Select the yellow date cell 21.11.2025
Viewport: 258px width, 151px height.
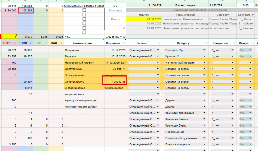tap(144, 19)
